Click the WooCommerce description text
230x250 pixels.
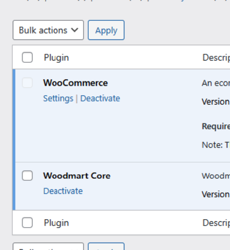pyautogui.click(x=216, y=83)
